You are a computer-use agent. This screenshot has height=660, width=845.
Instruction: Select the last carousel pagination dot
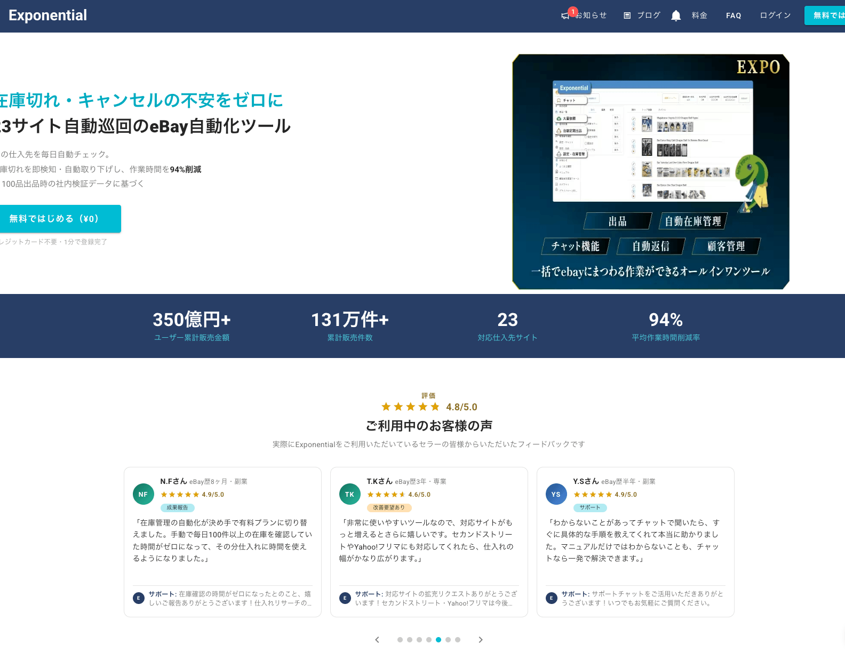(x=458, y=640)
